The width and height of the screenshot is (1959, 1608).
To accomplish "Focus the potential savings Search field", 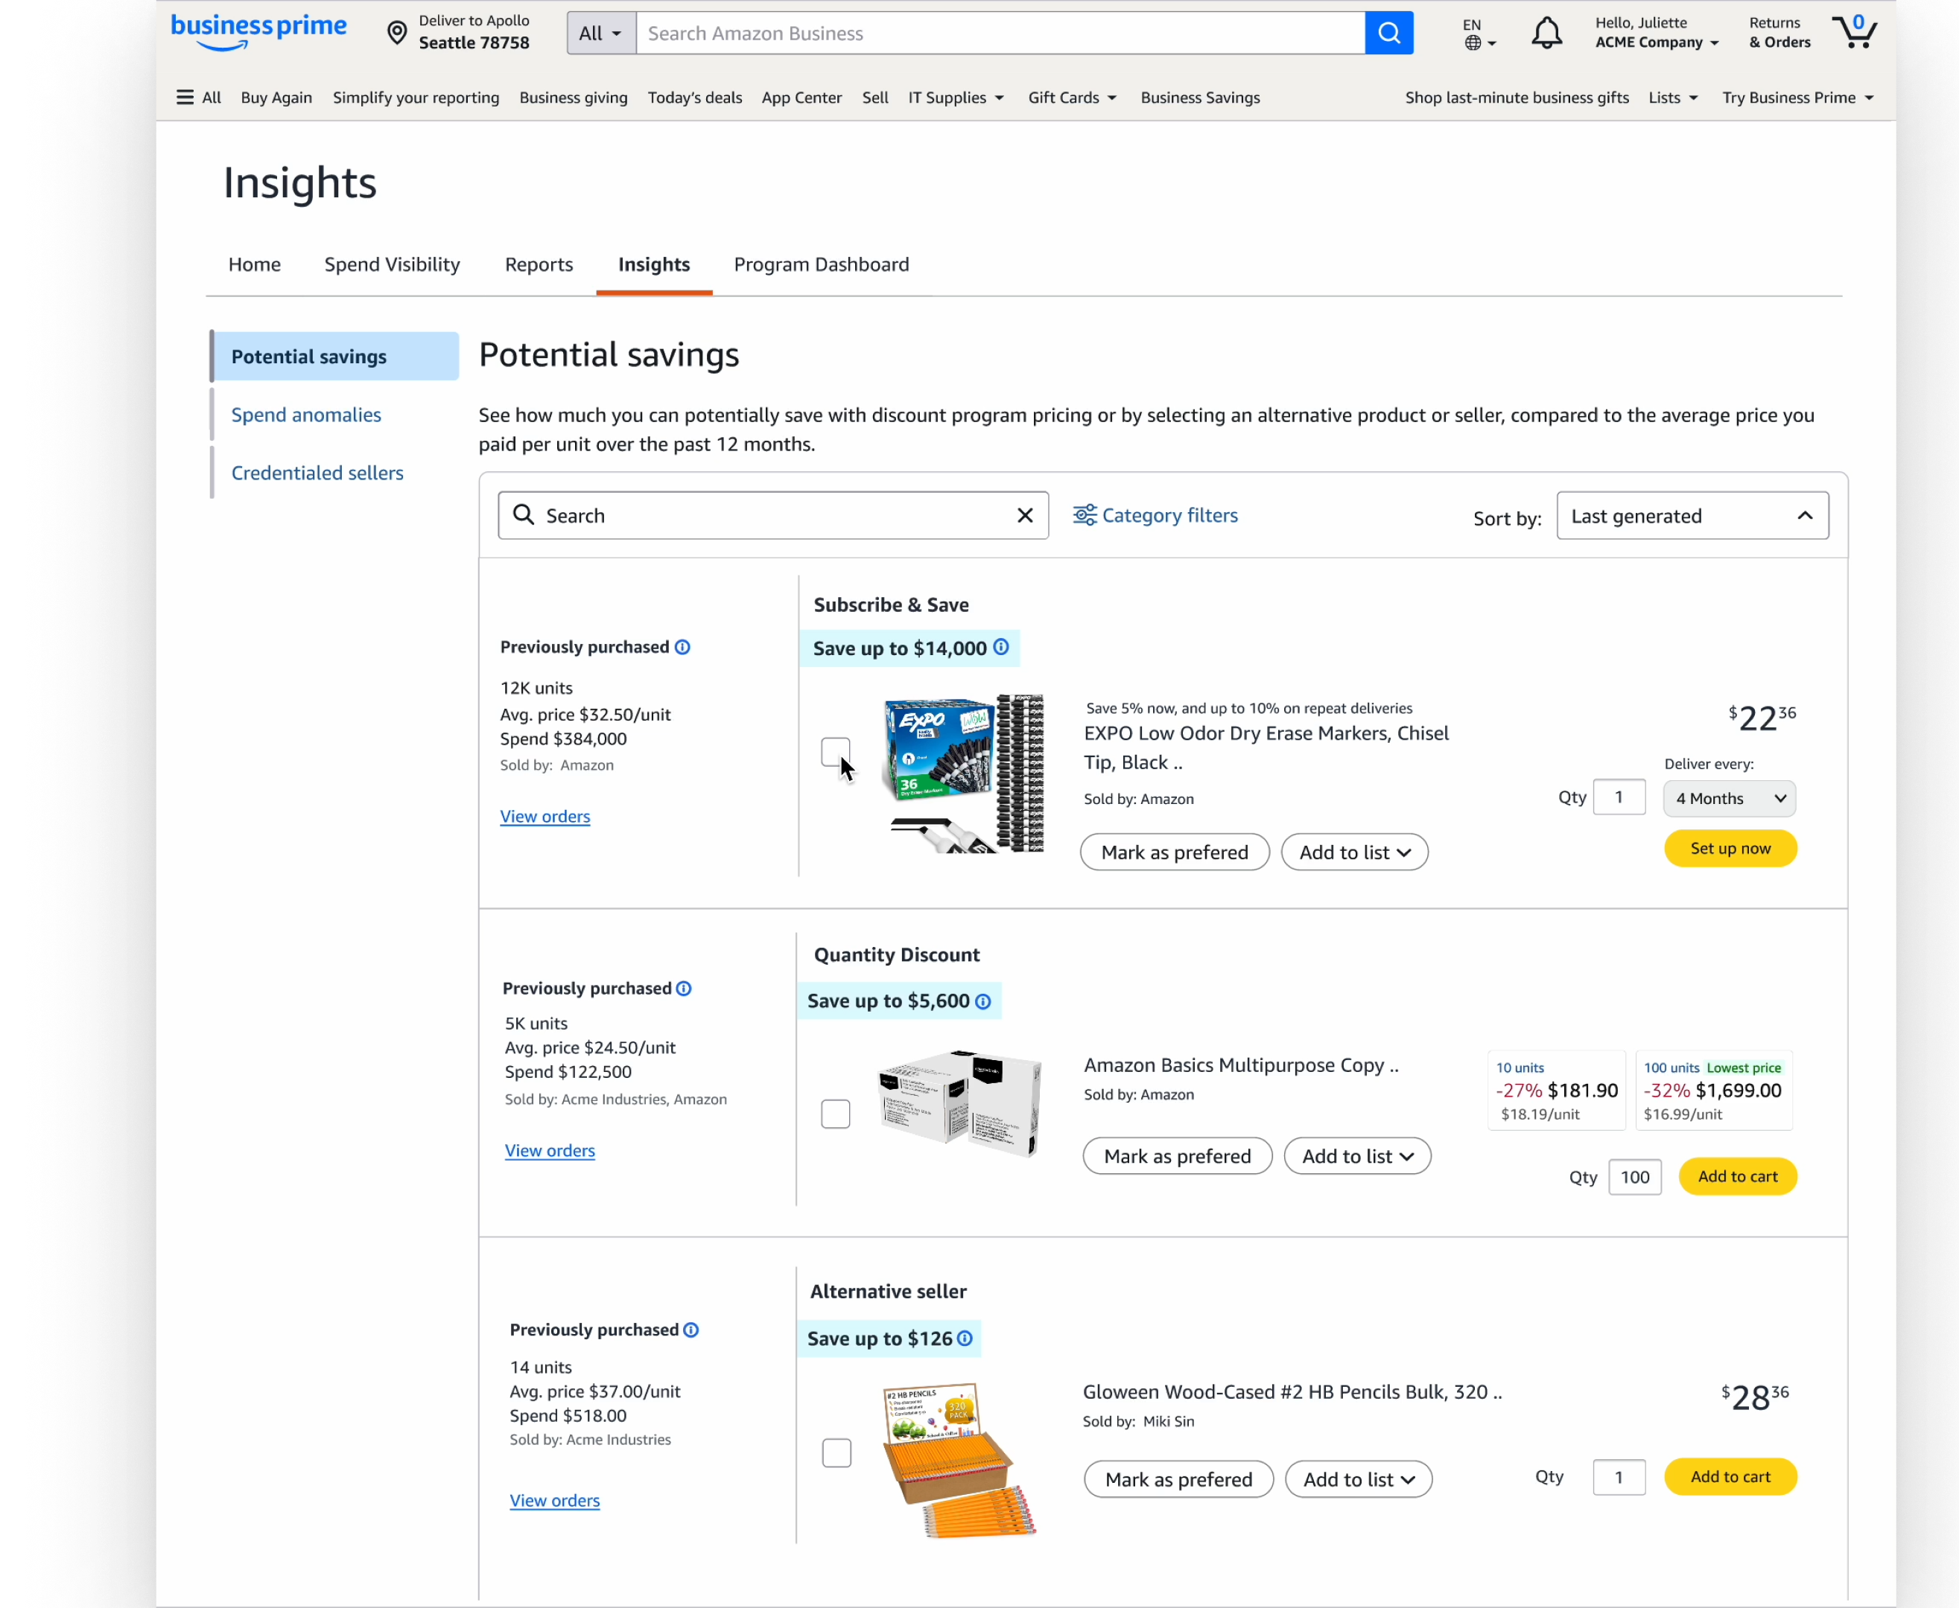I will [x=773, y=515].
